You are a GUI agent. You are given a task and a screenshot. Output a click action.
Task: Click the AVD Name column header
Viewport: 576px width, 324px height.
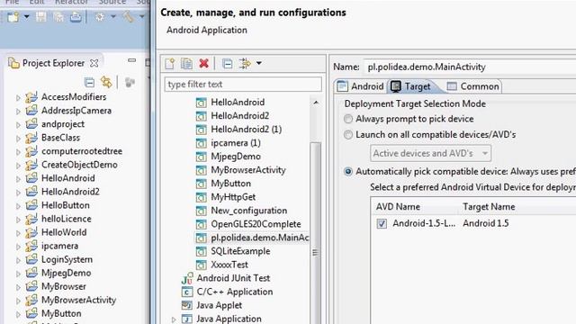(398, 207)
